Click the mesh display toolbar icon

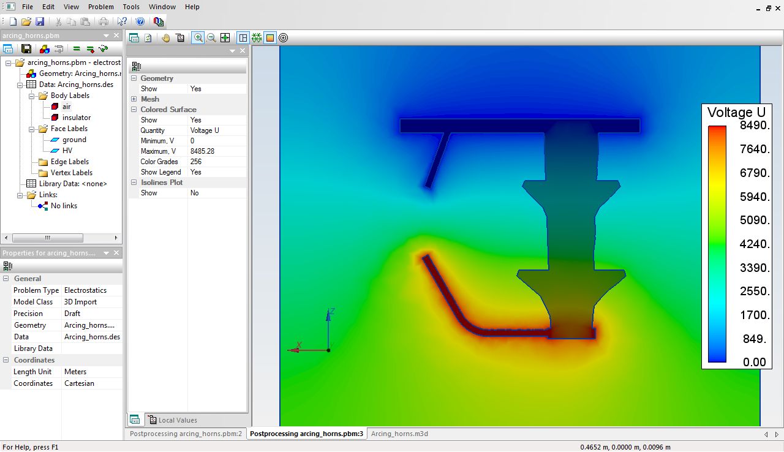(x=256, y=38)
